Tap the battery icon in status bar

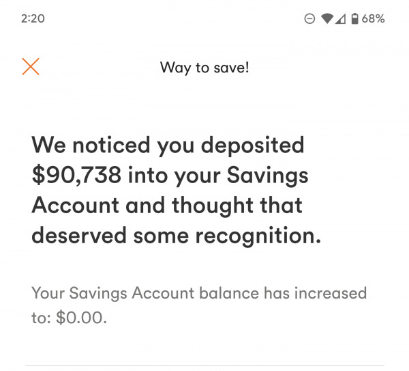354,19
